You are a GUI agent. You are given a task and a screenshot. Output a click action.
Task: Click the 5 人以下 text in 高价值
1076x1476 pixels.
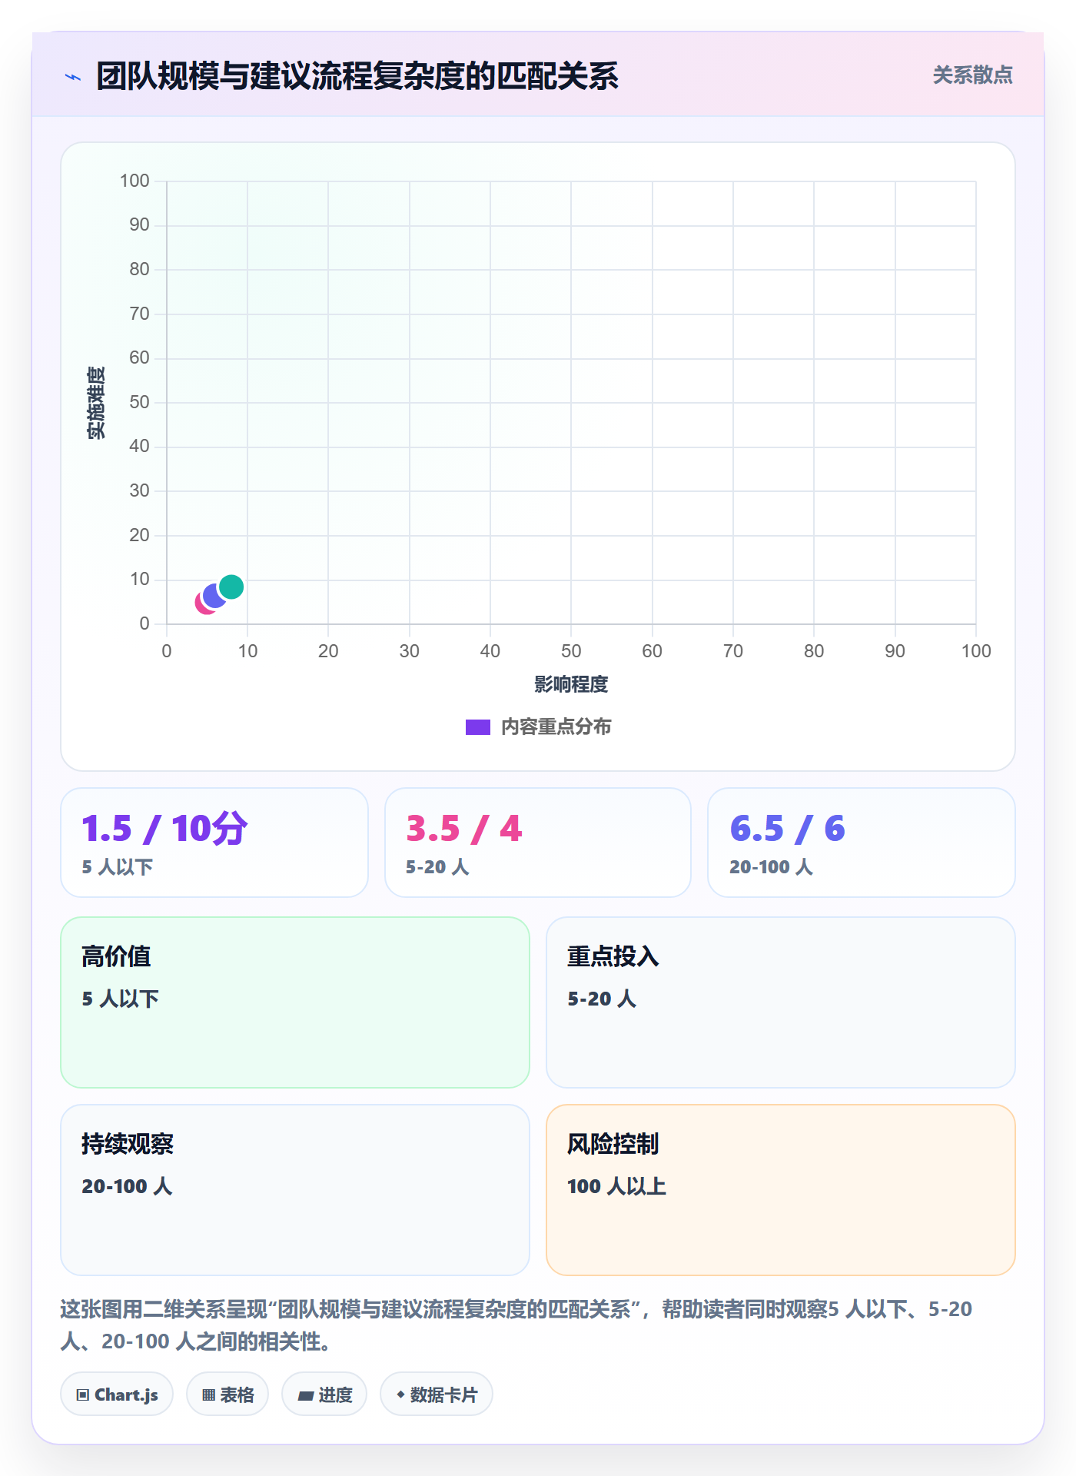point(120,999)
